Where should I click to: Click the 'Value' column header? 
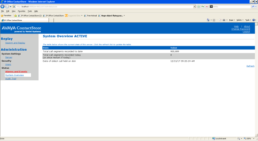[x=174, y=48]
